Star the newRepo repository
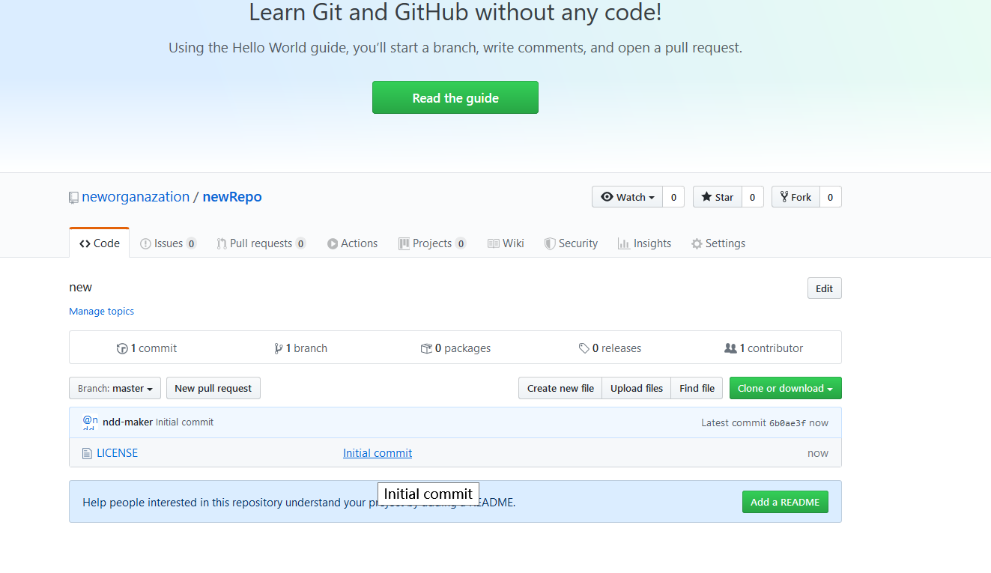991x573 pixels. coord(718,197)
